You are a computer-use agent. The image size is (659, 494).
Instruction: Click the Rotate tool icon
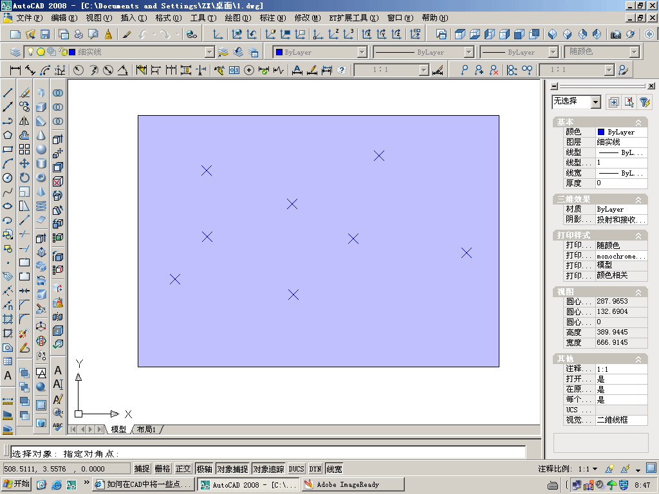(24, 178)
